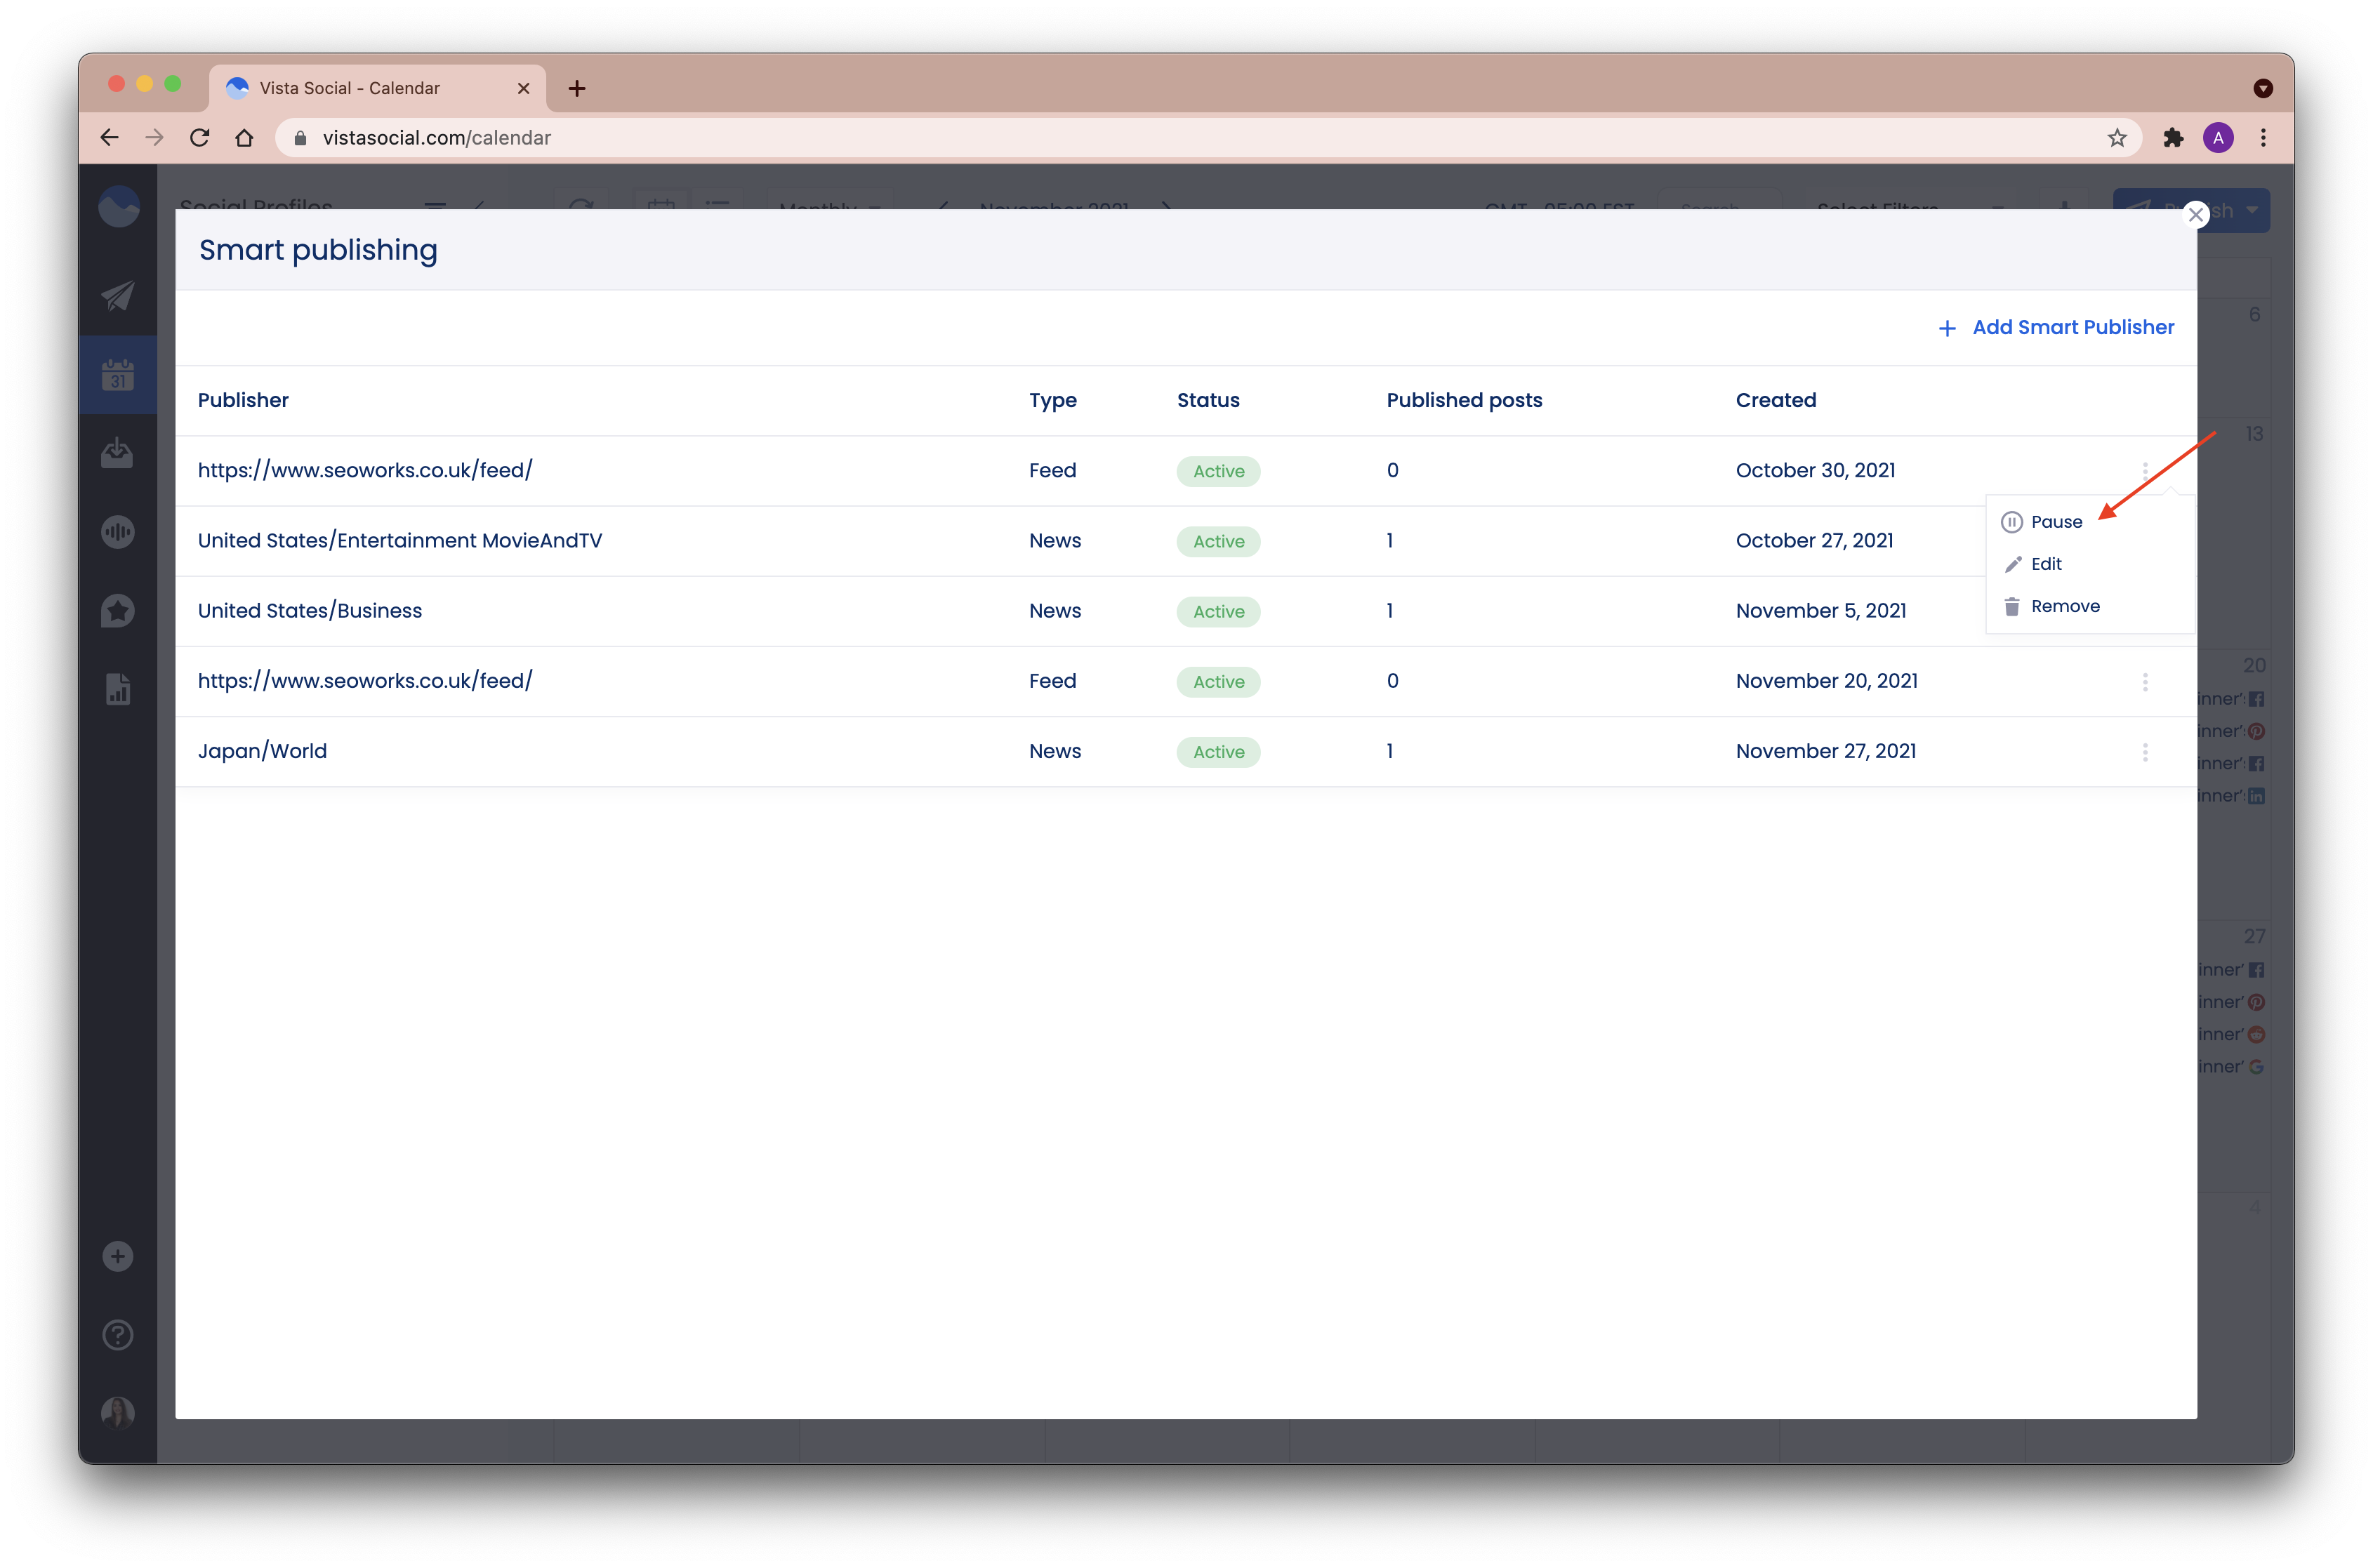This screenshot has width=2373, height=1568.
Task: Open the inbox tray icon in sidebar
Action: click(118, 453)
